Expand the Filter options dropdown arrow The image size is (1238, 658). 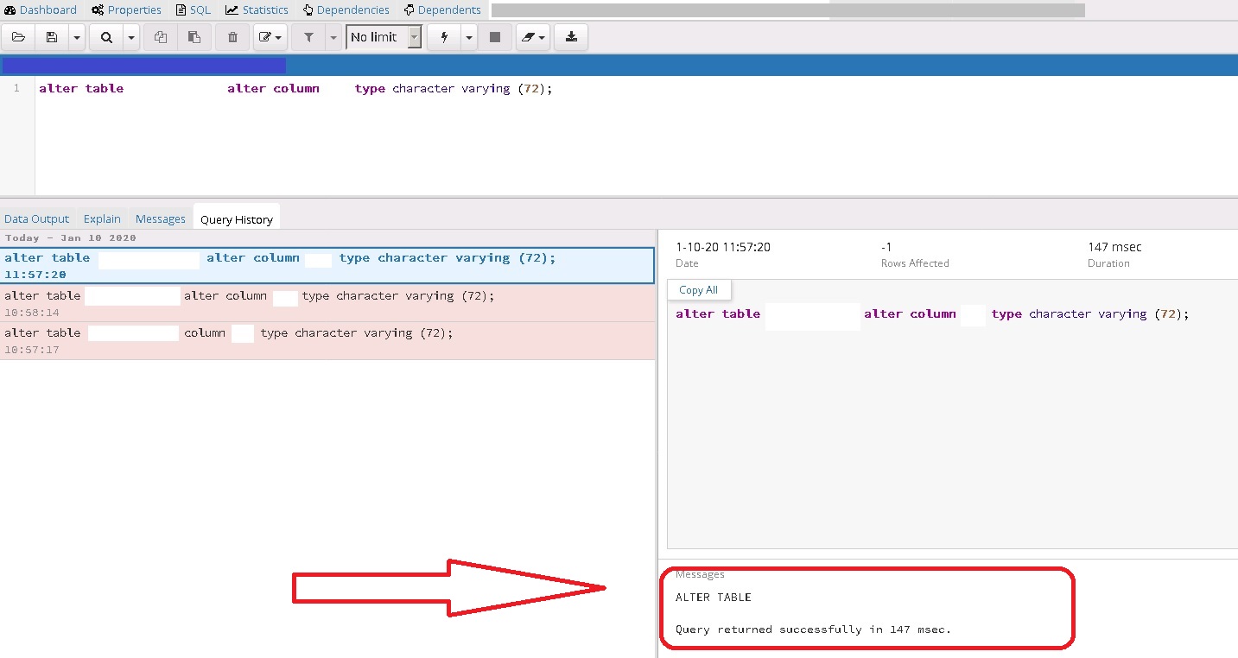333,37
